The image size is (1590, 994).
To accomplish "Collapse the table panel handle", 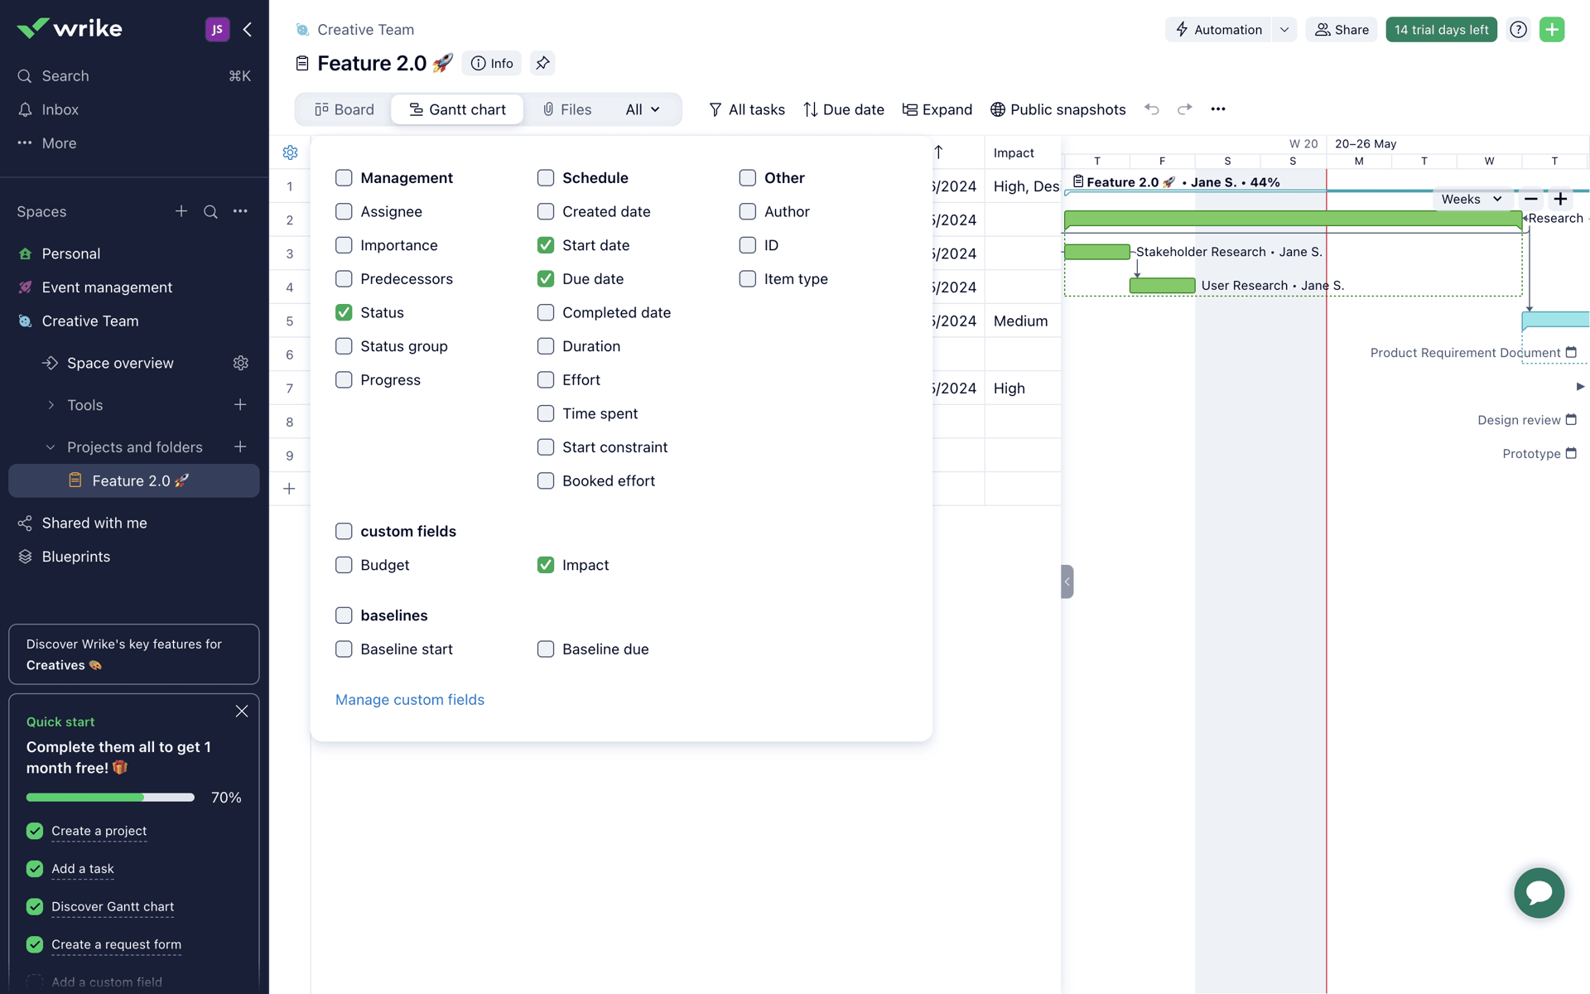I will point(1067,581).
